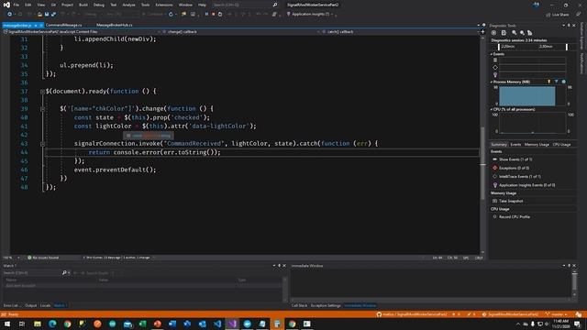The image size is (587, 330).
Task: Pin the Diagnostic Tools panel
Action: point(569,26)
